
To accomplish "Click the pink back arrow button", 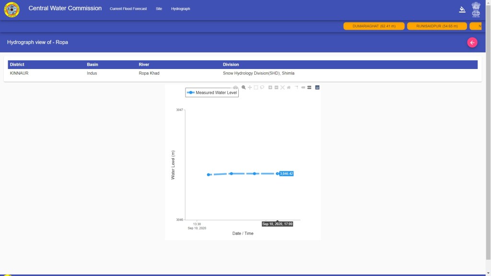I will coord(472,43).
